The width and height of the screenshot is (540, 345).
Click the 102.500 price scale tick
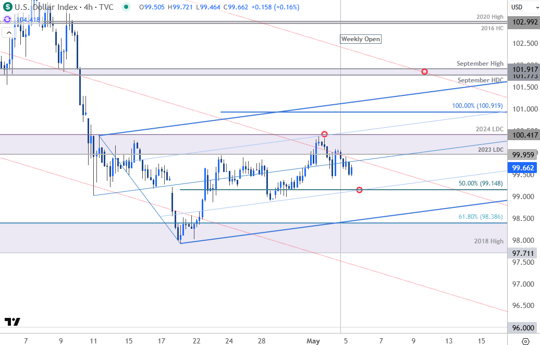click(x=525, y=43)
